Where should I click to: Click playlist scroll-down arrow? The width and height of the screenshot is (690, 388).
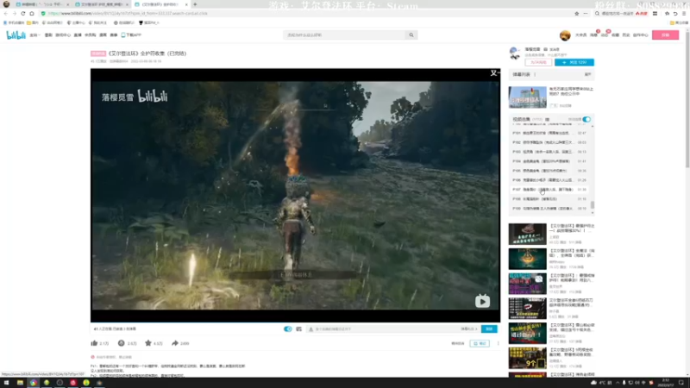[593, 213]
